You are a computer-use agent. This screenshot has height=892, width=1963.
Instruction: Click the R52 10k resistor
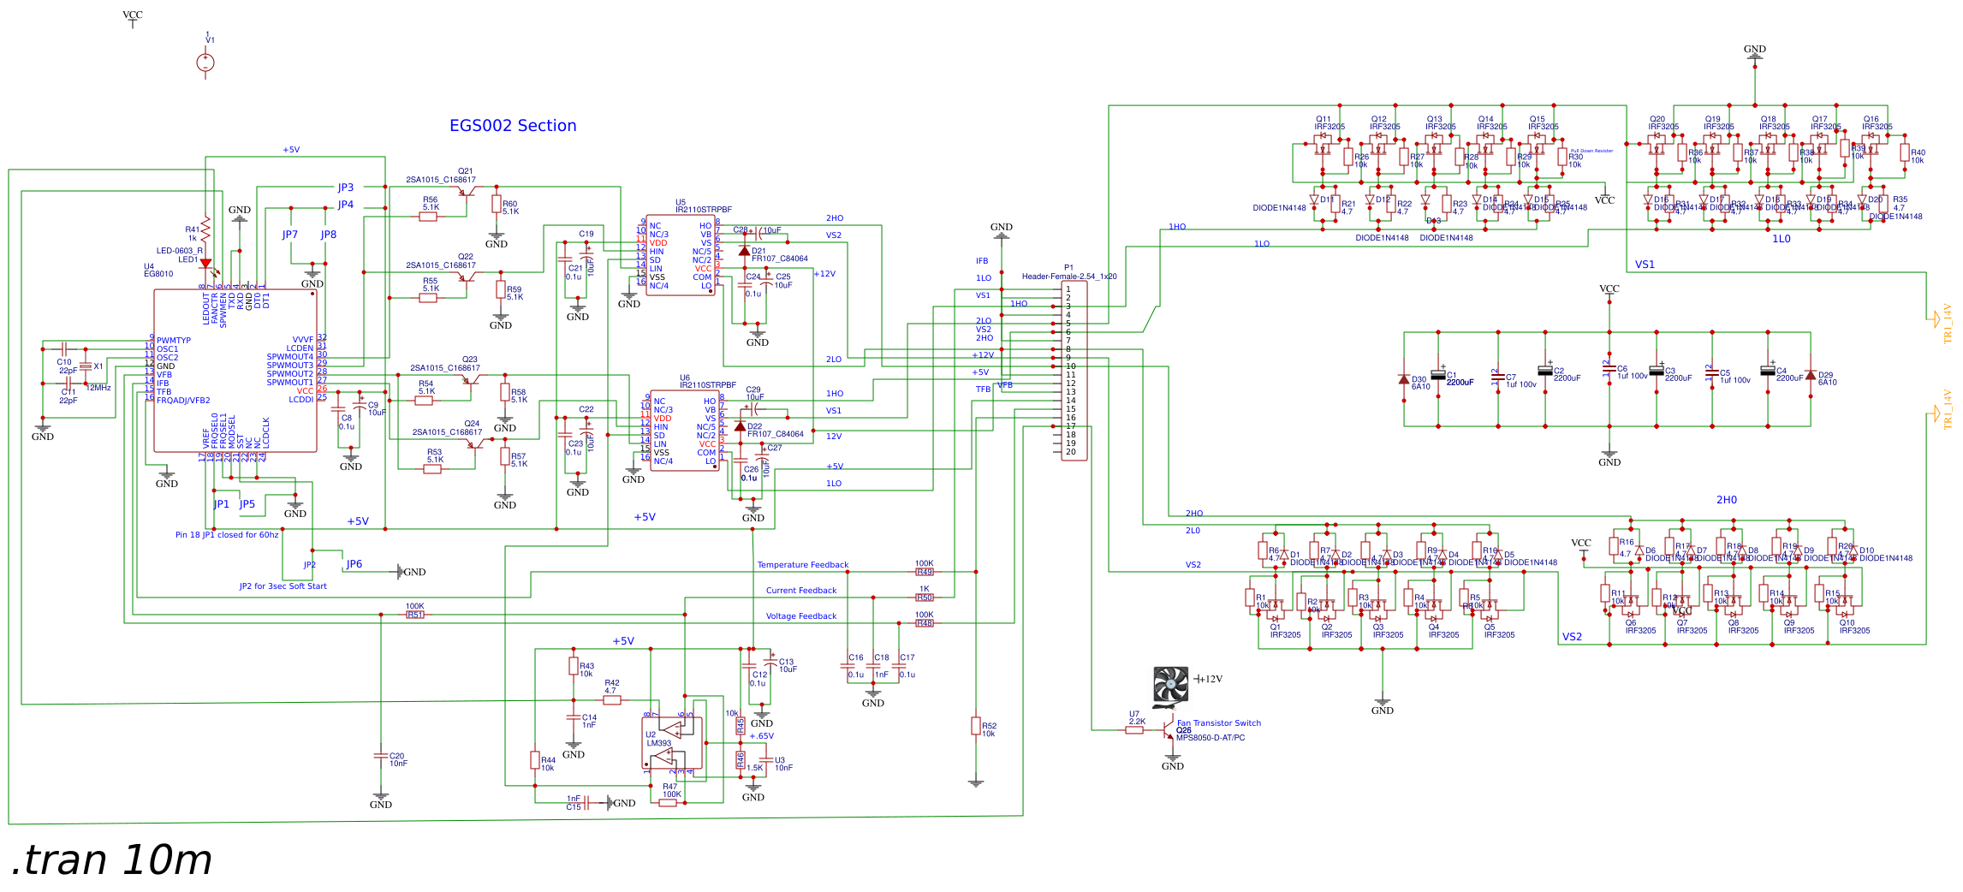point(976,726)
